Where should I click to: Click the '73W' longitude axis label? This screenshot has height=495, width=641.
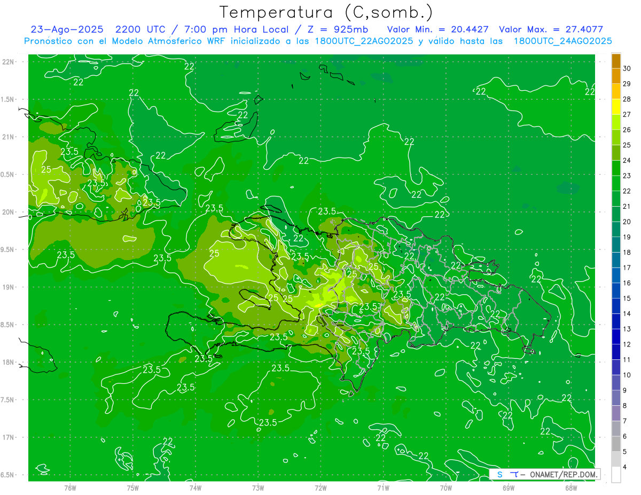coord(258,488)
